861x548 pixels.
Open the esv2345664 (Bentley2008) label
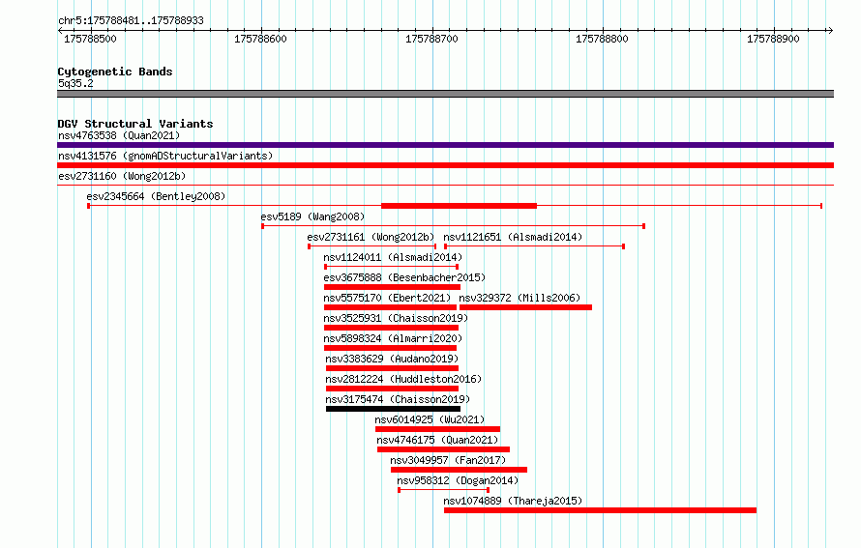point(156,196)
